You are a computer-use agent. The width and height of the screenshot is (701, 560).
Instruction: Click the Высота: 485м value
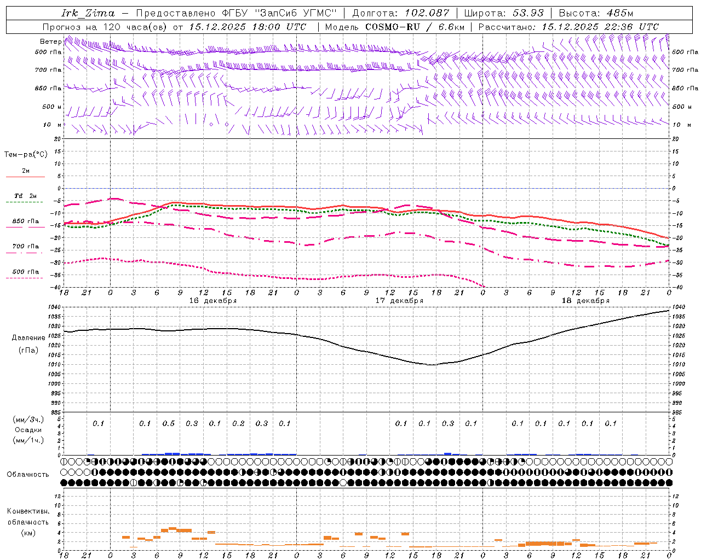click(596, 13)
